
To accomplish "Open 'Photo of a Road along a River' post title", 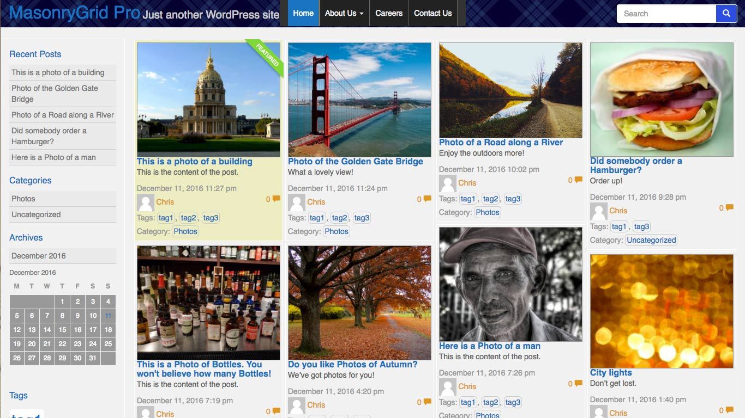I will tap(501, 142).
